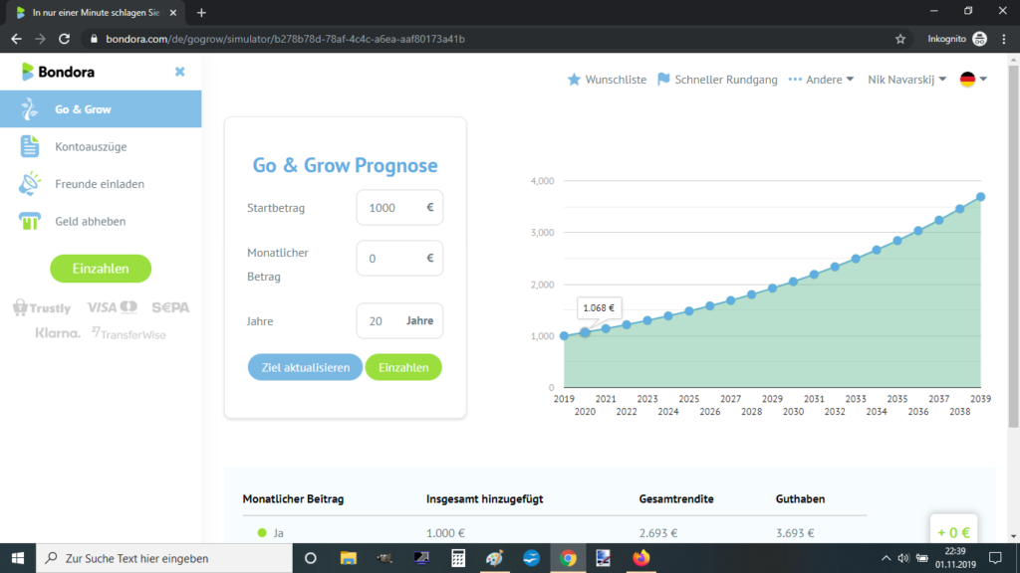Open the German flag language dropdown

tap(973, 80)
